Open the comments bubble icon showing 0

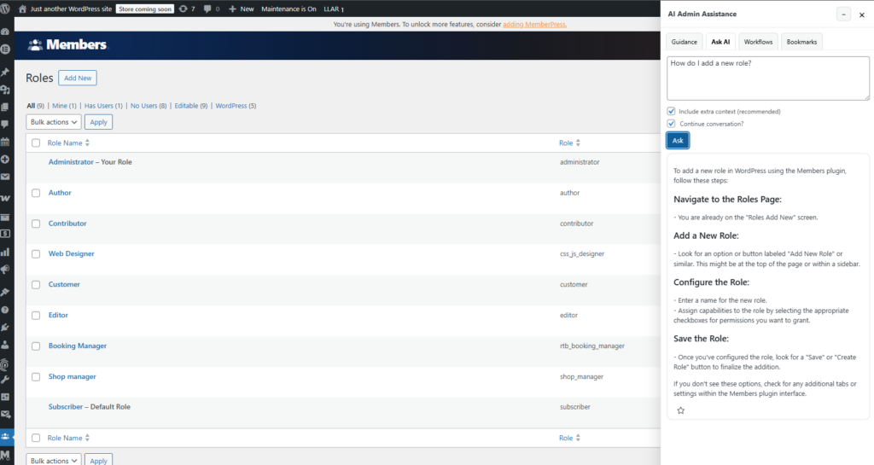[207, 9]
